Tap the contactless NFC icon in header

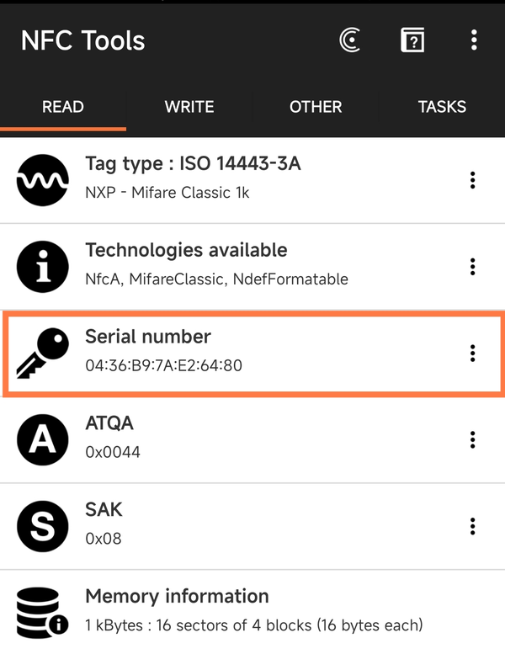click(350, 40)
